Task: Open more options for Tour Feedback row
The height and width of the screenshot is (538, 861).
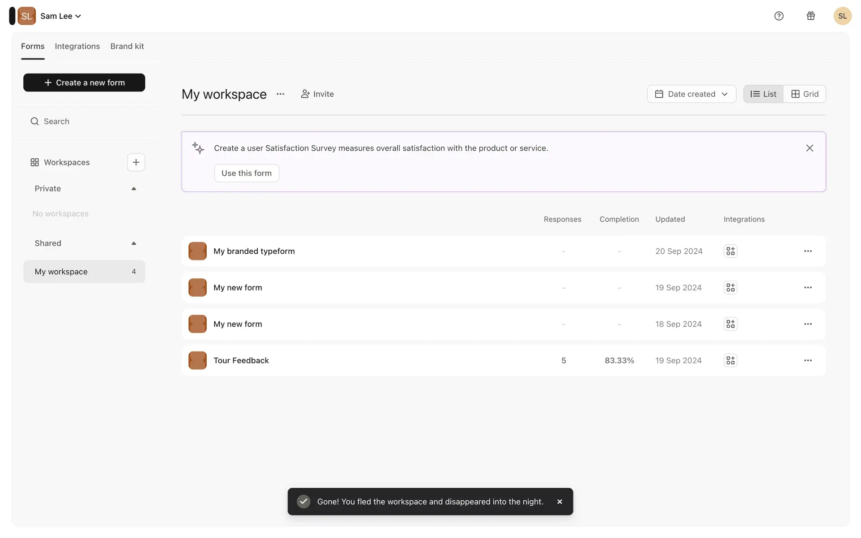Action: (x=808, y=360)
